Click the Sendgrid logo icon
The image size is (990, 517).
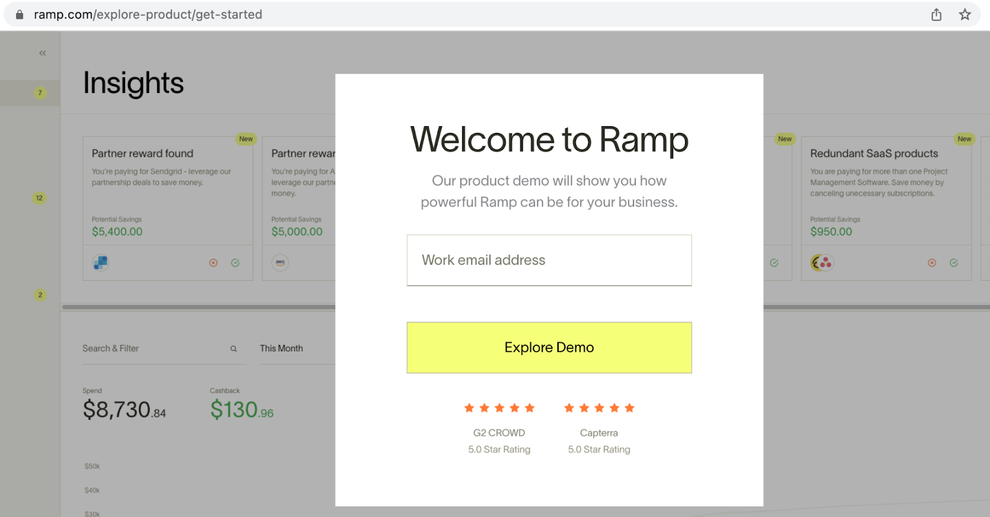100,263
